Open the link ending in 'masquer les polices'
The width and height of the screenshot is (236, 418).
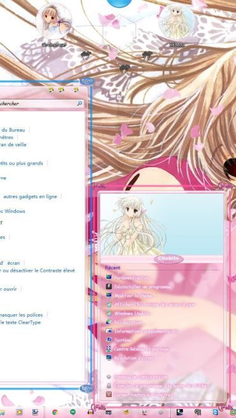tap(22, 315)
